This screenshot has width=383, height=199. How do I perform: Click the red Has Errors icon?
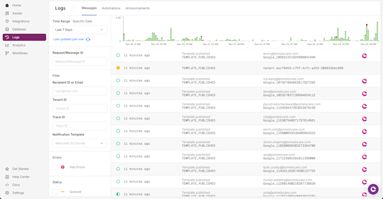pyautogui.click(x=63, y=167)
